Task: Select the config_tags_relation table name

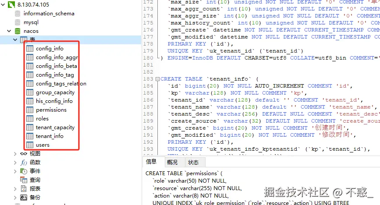Action: (x=61, y=84)
